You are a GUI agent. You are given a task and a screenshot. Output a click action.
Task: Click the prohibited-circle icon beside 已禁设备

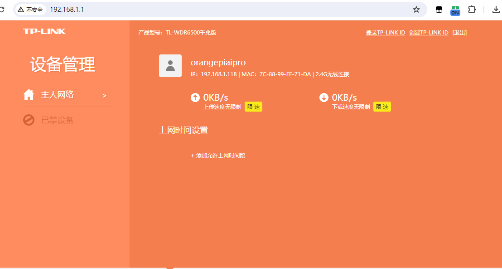coord(29,120)
